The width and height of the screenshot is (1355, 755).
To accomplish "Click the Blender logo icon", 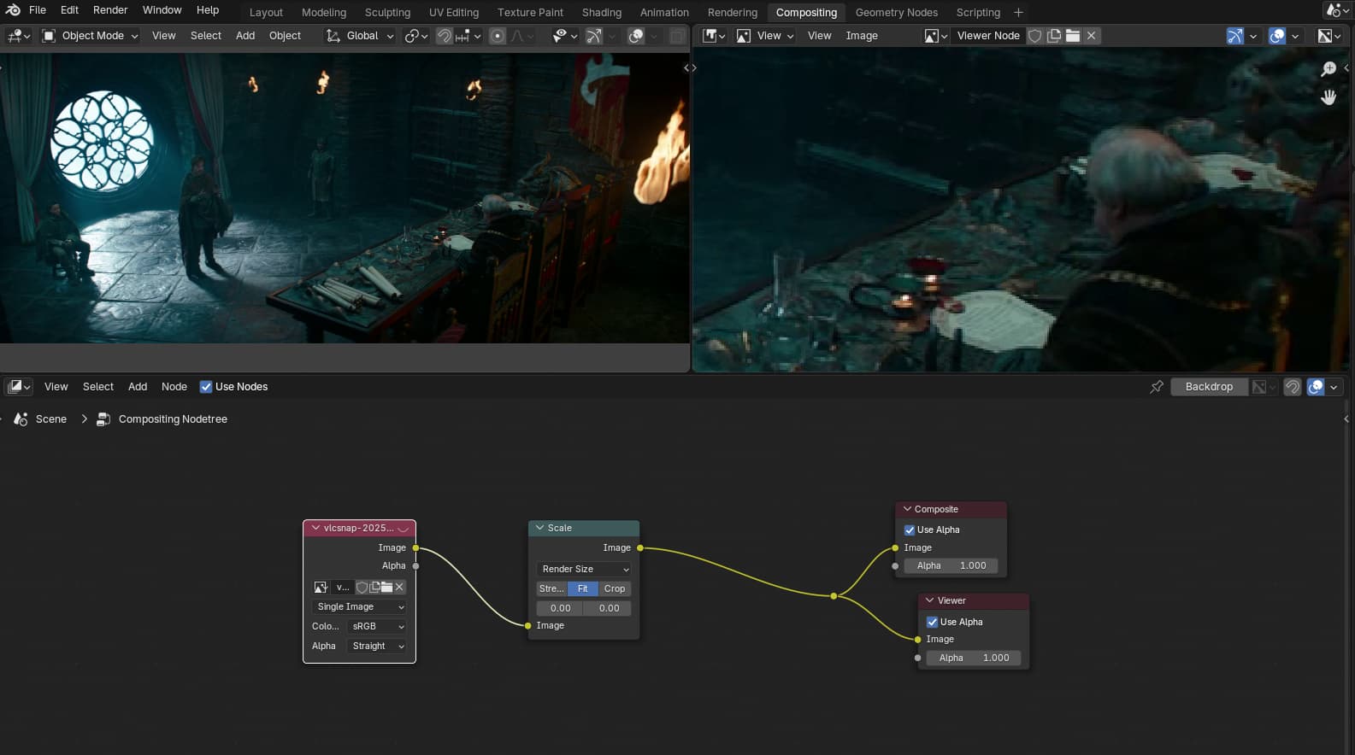I will 13,10.
